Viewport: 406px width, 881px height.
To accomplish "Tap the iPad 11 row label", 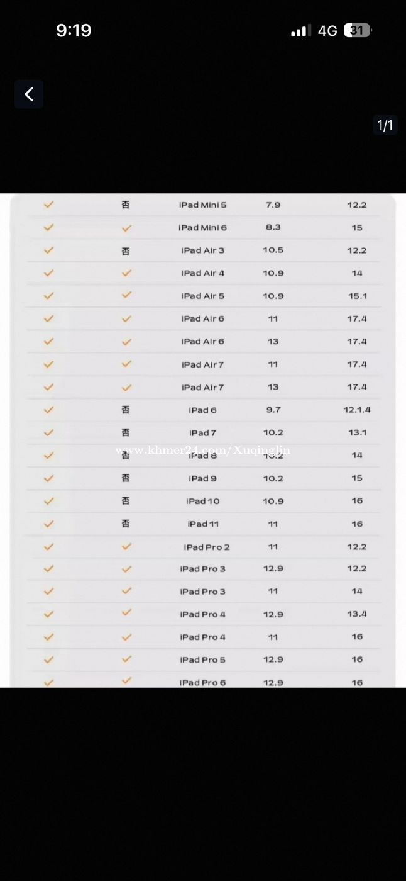I will point(202,524).
